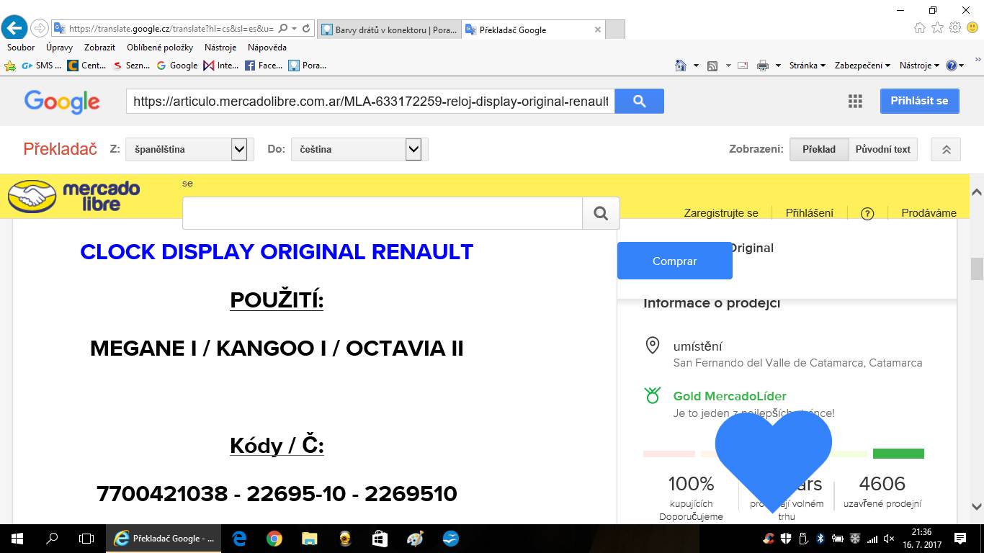The height and width of the screenshot is (553, 984).
Task: Click the MercadoLibre help question mark icon
Action: coord(867,213)
